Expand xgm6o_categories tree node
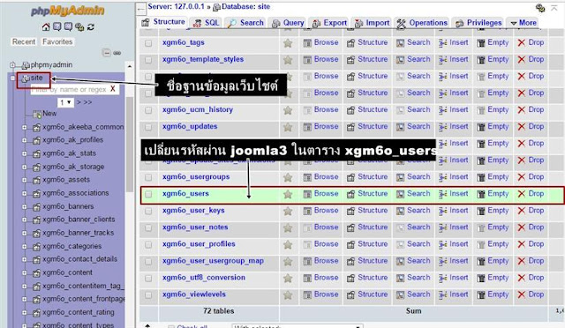 [24, 247]
